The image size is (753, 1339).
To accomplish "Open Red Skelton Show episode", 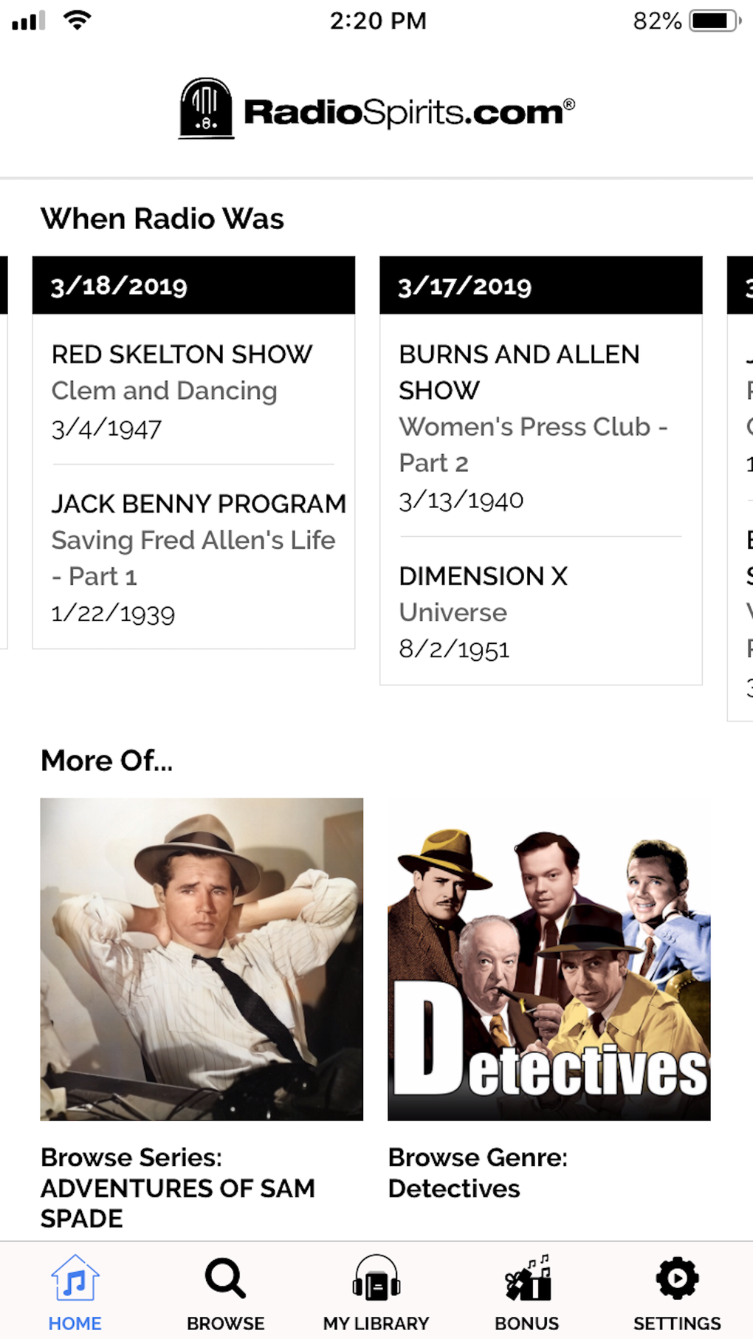I will click(182, 391).
